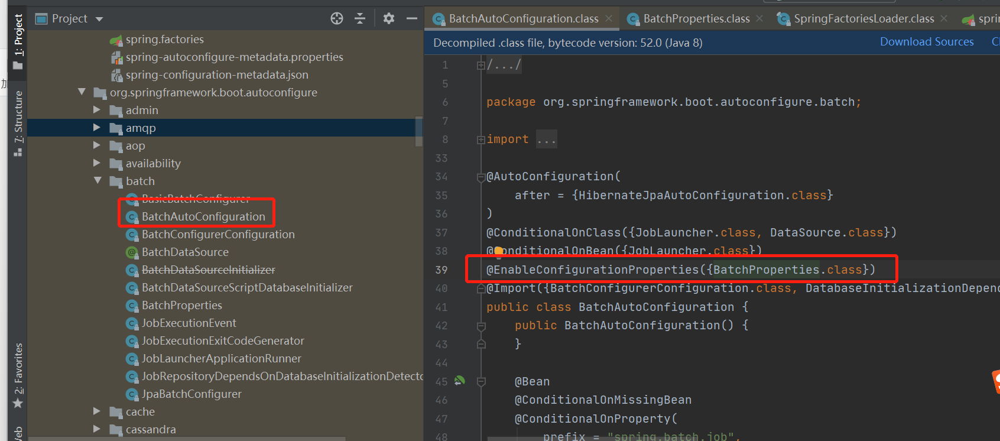Expand the cassandra package
Viewport: 1000px width, 441px height.
(97, 429)
